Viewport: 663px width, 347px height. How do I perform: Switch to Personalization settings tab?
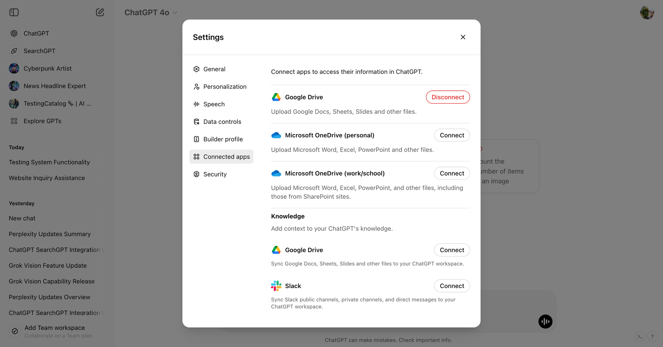(221, 87)
